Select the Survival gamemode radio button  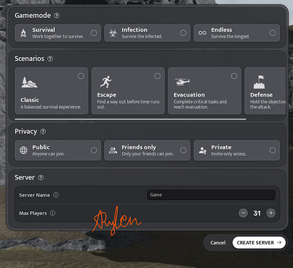point(94,33)
